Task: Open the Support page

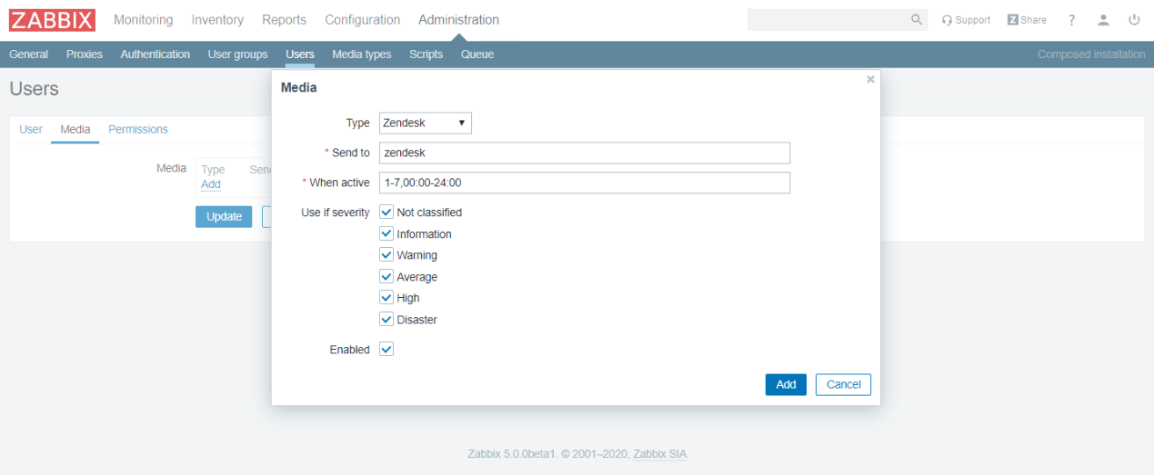Action: (x=966, y=20)
